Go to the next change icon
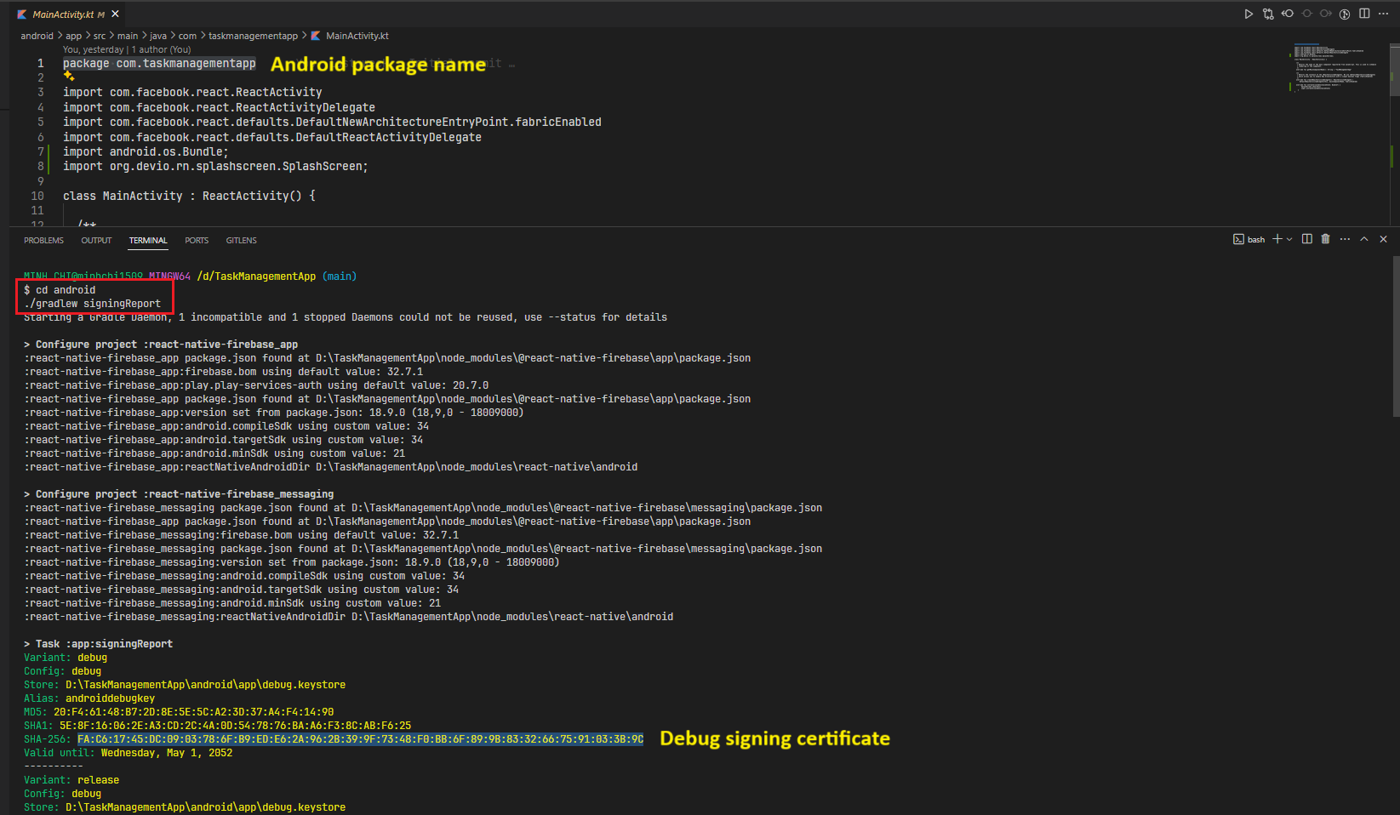Image resolution: width=1400 pixels, height=815 pixels. click(1326, 14)
